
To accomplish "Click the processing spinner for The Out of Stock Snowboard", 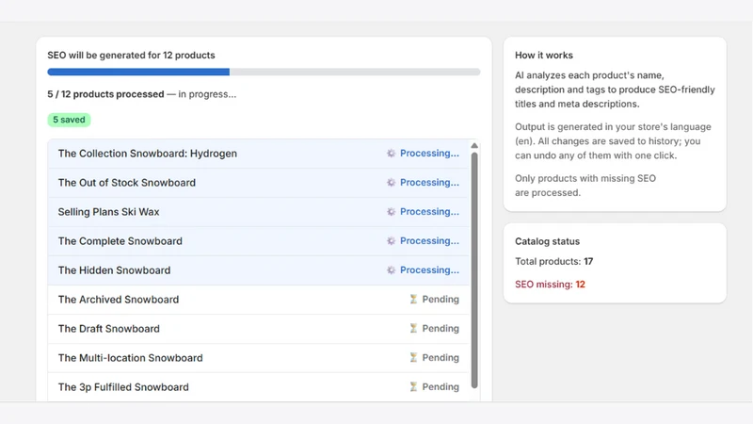I will point(391,183).
